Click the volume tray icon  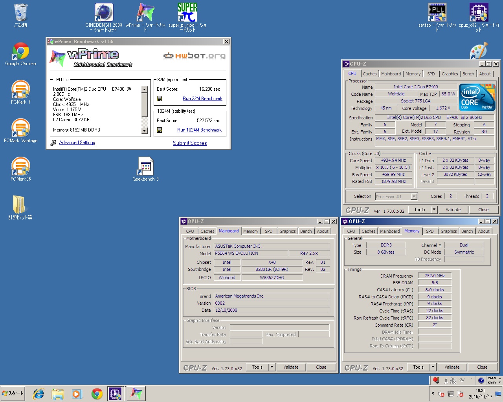441,394
